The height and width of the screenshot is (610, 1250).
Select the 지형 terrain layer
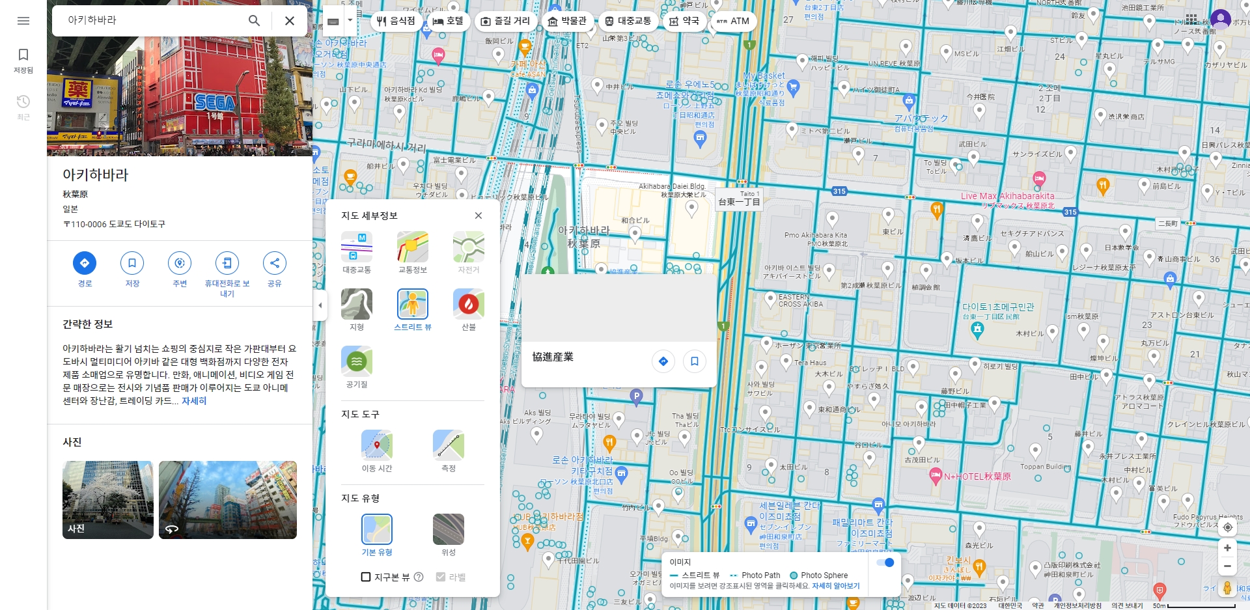pyautogui.click(x=357, y=309)
